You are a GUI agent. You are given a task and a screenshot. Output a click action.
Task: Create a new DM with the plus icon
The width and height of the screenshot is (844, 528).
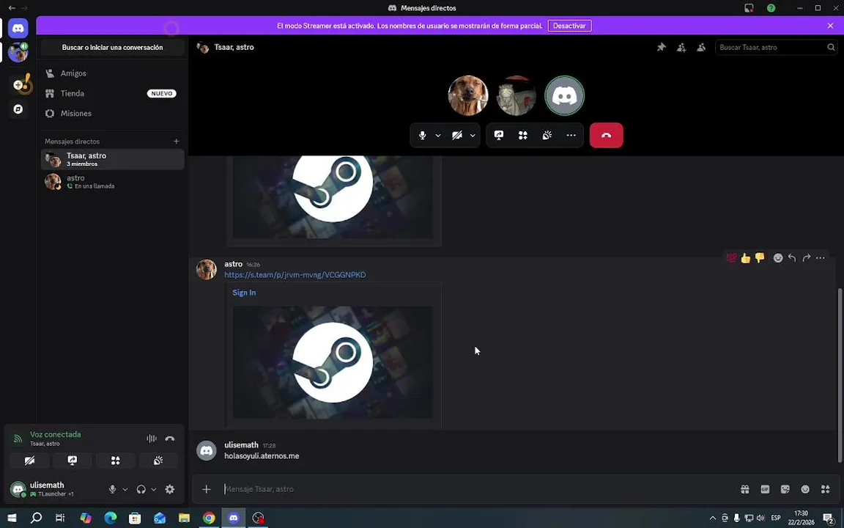(176, 141)
